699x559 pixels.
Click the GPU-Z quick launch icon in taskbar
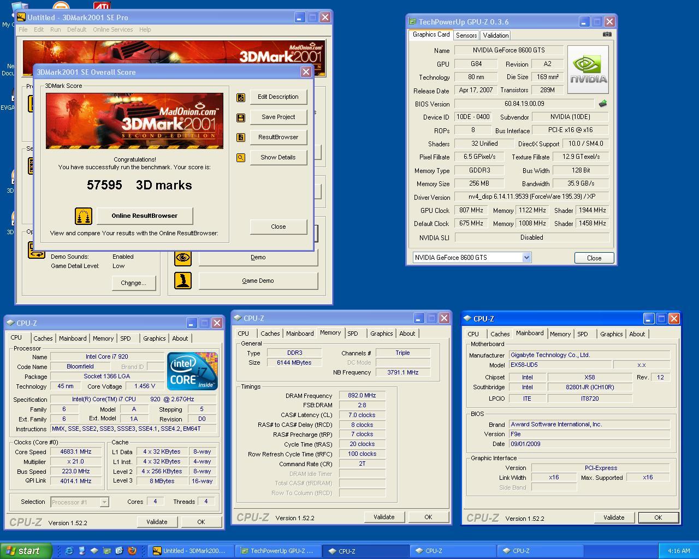pyautogui.click(x=106, y=551)
